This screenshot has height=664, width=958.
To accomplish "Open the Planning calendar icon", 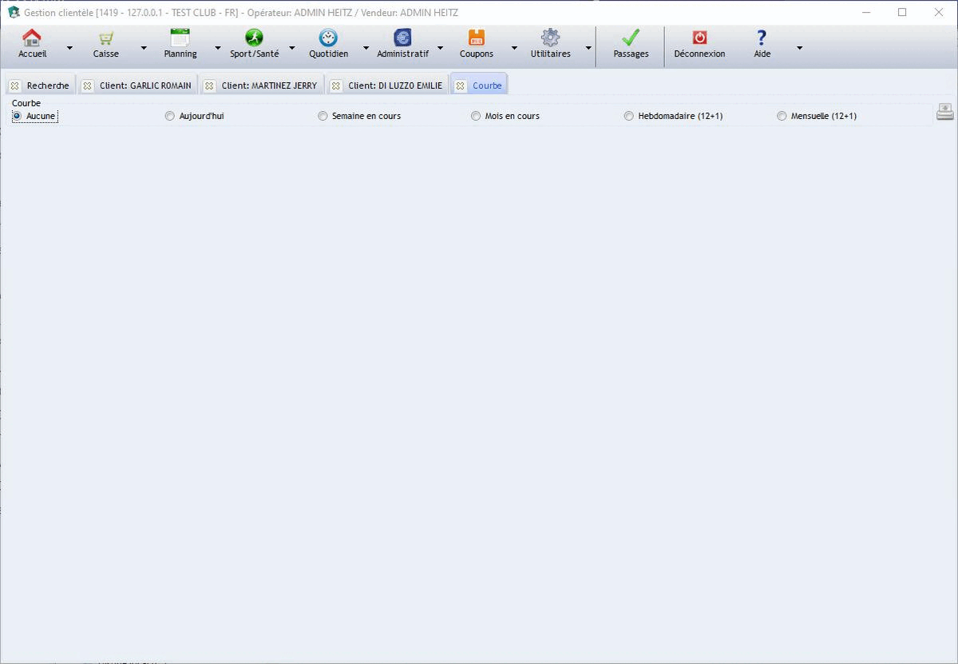I will [180, 38].
